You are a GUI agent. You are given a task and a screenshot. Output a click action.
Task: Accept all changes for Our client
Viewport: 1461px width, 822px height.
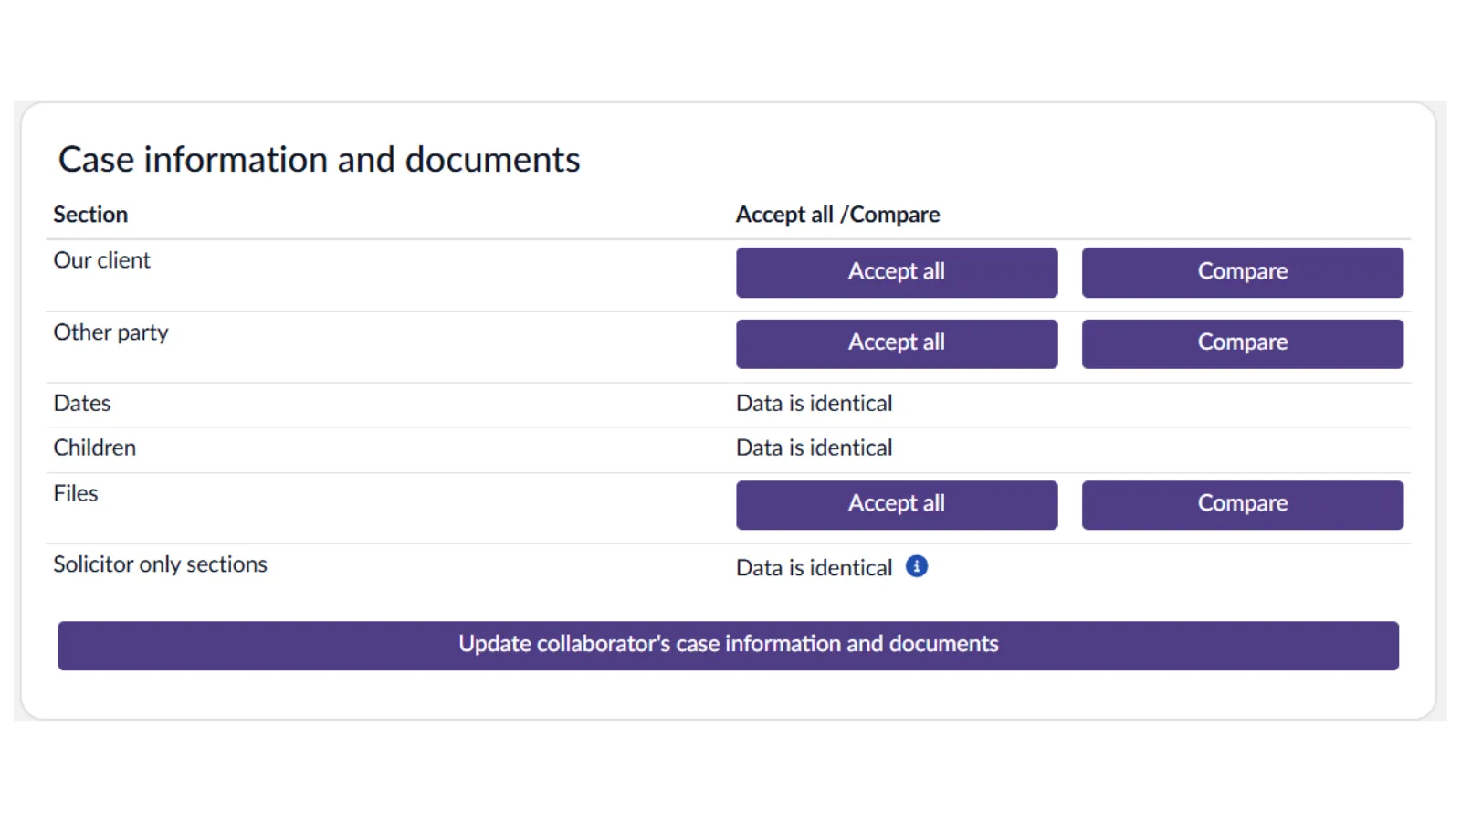[x=896, y=272]
